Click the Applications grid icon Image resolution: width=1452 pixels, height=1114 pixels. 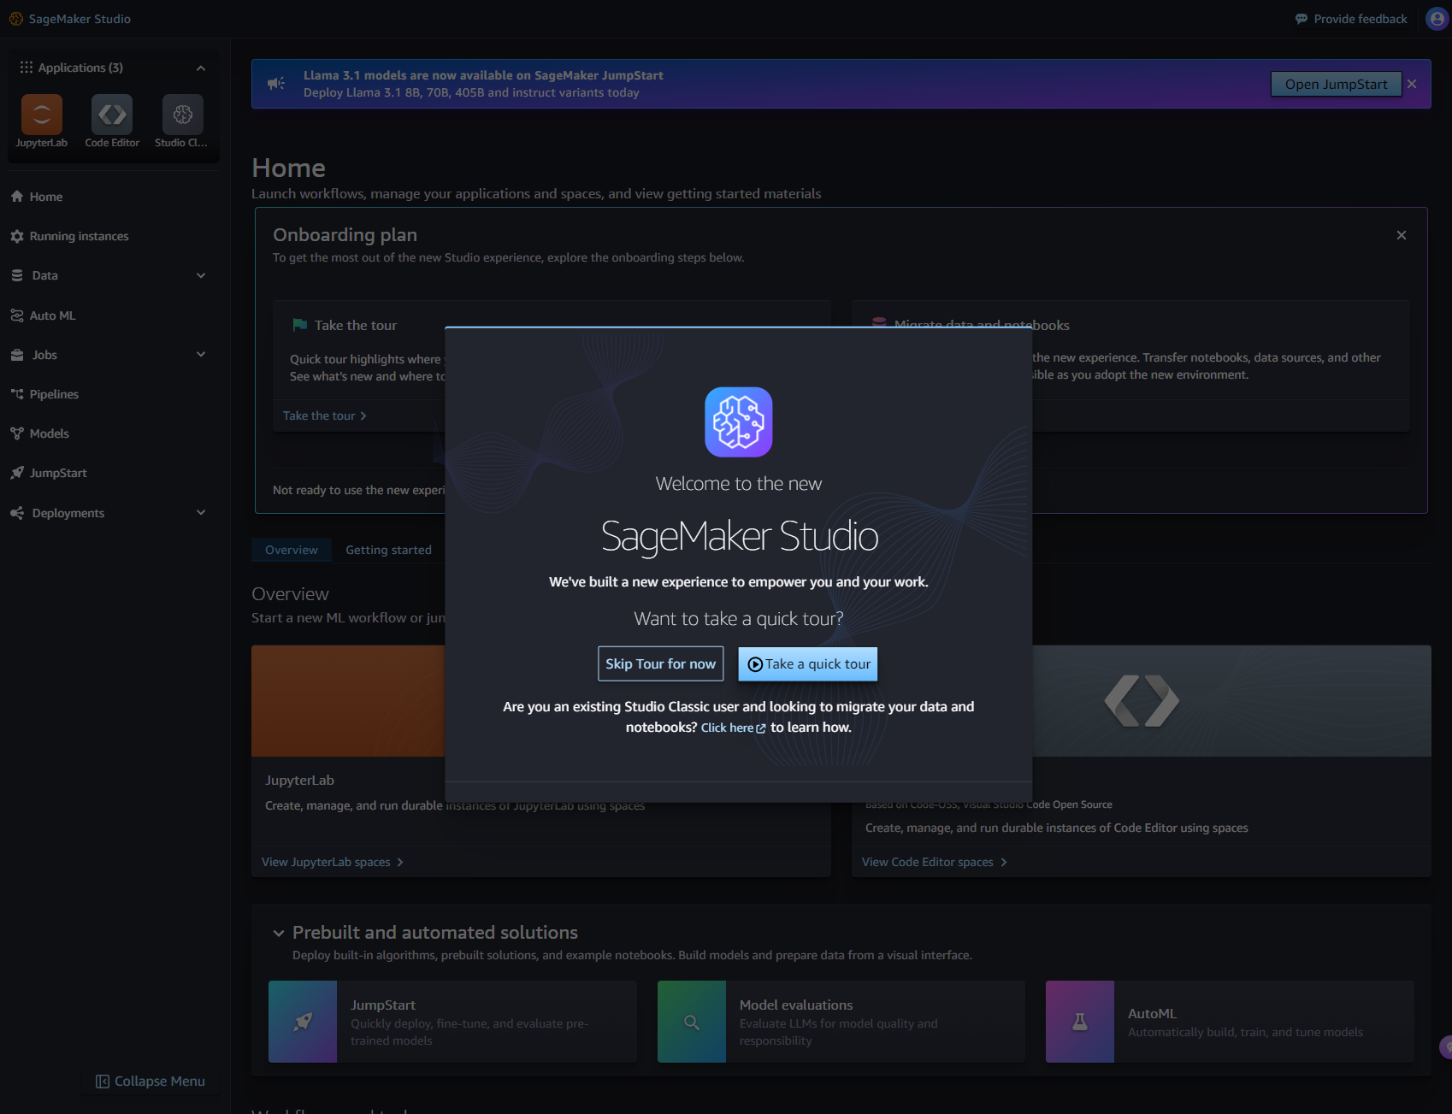tap(27, 68)
